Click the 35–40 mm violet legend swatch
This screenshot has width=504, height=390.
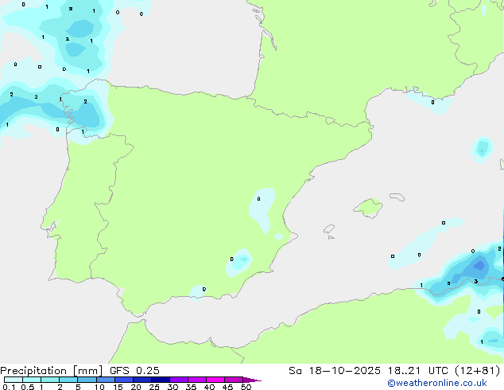197,380
